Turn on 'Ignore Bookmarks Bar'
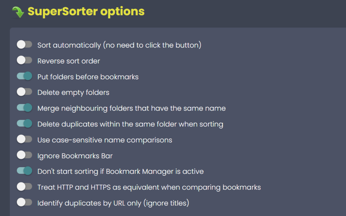346x216 pixels. 25,155
